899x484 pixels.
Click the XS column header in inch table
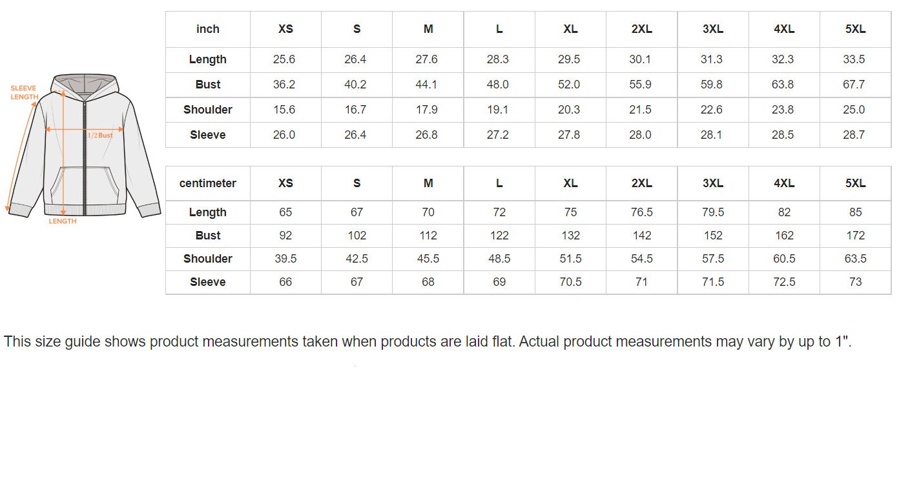pyautogui.click(x=285, y=29)
